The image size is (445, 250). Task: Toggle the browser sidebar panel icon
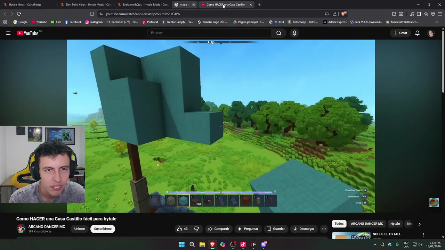(419, 14)
